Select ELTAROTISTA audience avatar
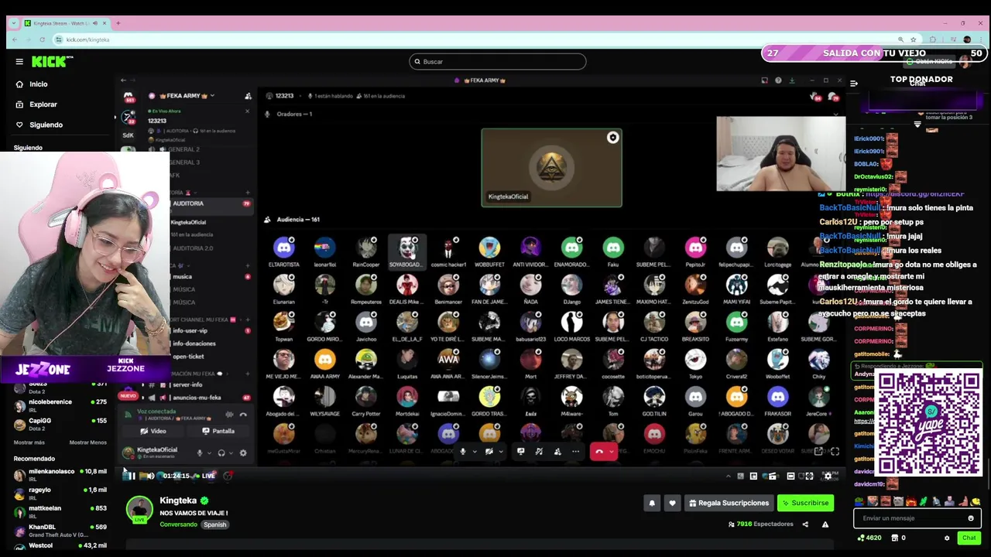The width and height of the screenshot is (991, 557). [x=284, y=247]
